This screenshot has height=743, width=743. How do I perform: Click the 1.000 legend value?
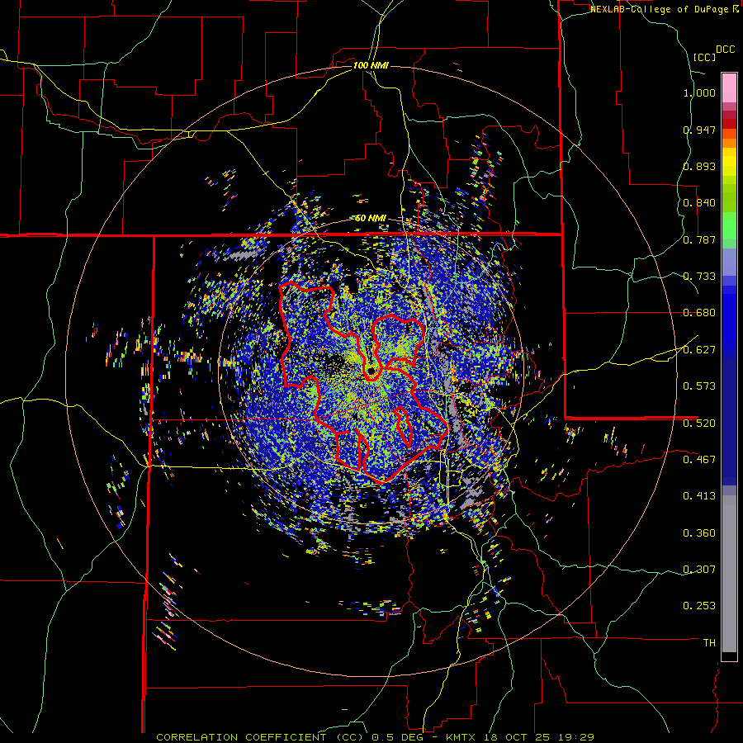(699, 92)
